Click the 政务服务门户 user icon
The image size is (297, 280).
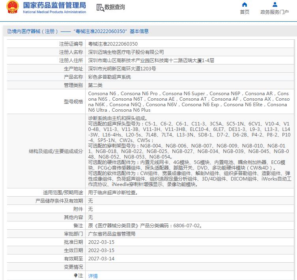click(275, 4)
